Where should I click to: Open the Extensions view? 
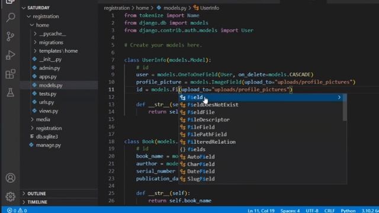click(x=11, y=74)
